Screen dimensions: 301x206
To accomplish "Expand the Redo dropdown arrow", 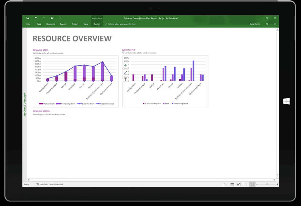I will 47,18.
